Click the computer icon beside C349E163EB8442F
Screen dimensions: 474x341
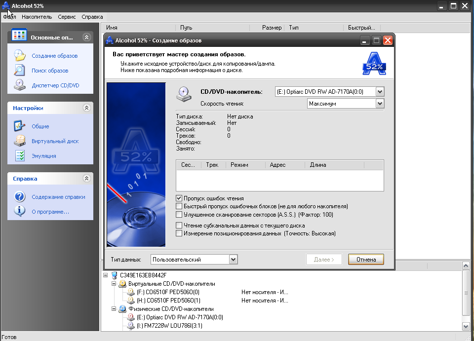coord(114,275)
